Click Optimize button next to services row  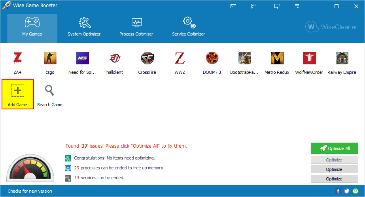tap(334, 179)
